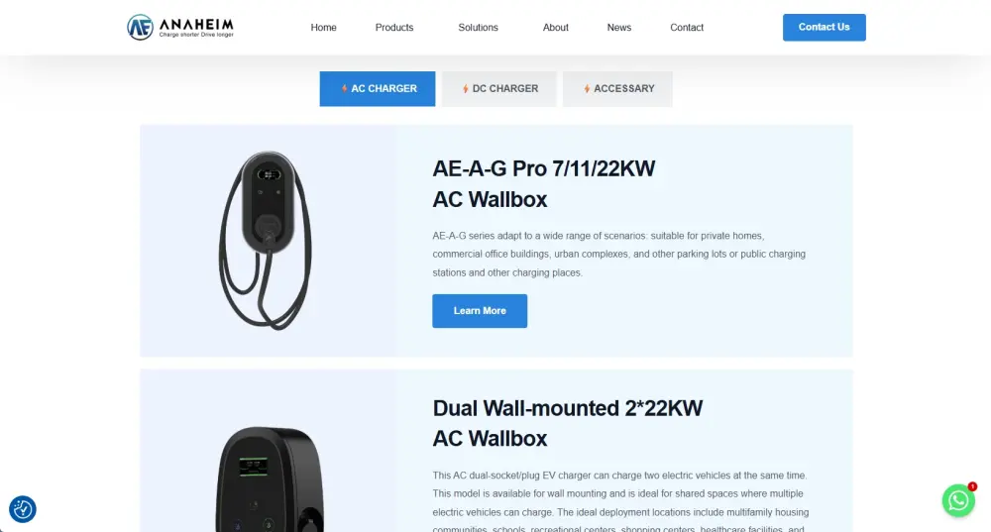Click lightning bolt icon on DC CHARGER tab
The image size is (991, 532).
(x=465, y=88)
